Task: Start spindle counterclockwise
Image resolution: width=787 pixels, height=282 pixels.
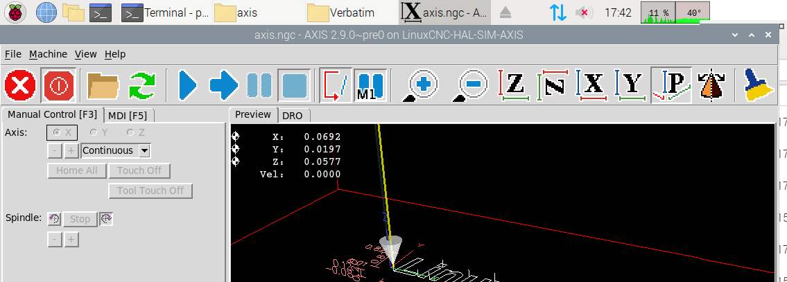Action: [x=54, y=219]
